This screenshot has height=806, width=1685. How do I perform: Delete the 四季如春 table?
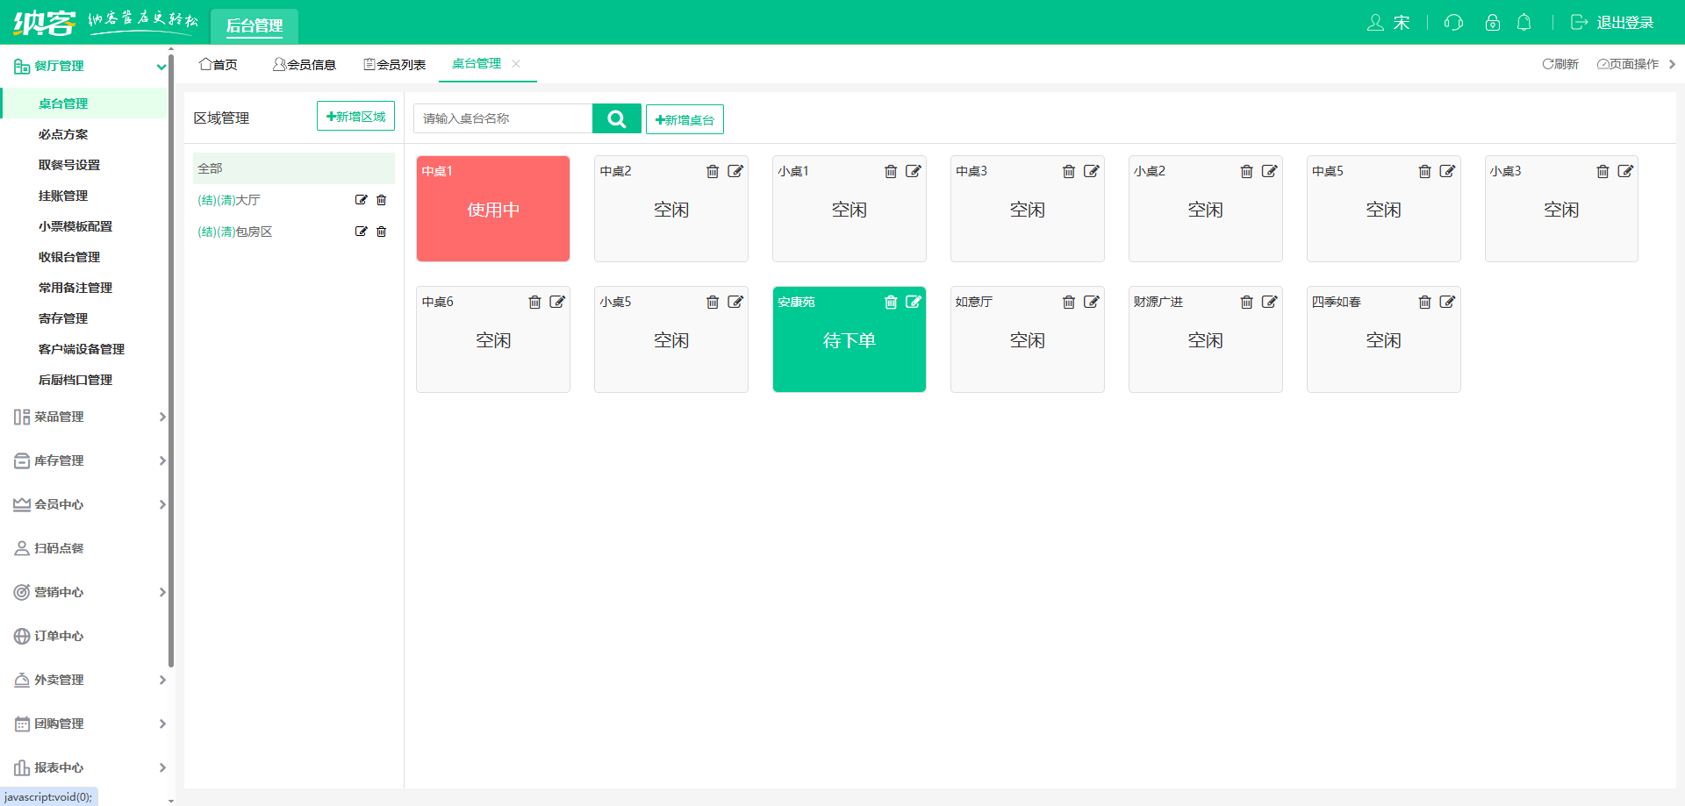click(1424, 303)
